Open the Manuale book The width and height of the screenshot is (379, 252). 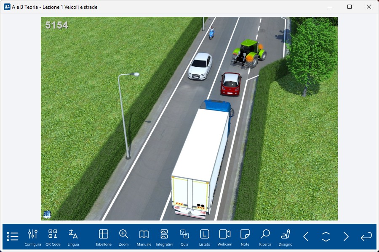coord(144,237)
